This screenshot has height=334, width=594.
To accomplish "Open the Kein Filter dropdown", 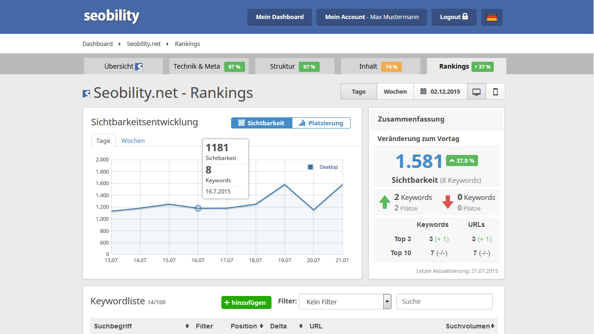I will click(345, 302).
